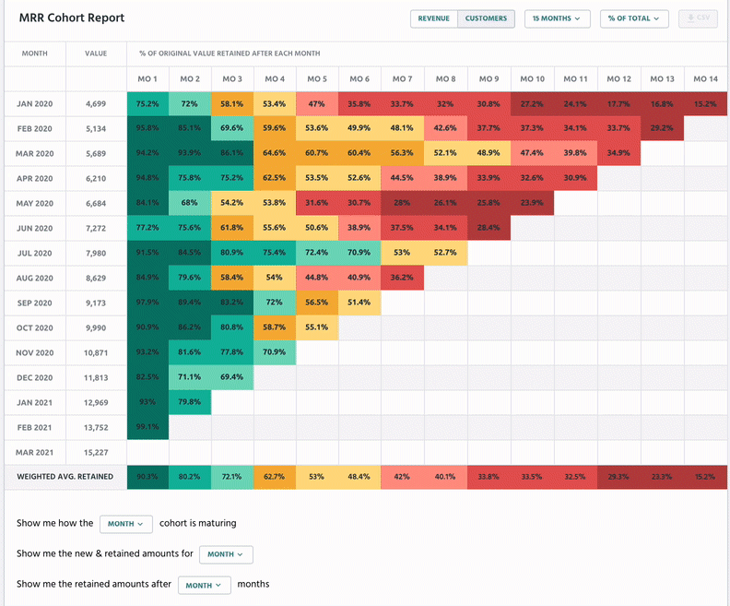Click the 99.1% cell for FEB 2021

pos(147,428)
